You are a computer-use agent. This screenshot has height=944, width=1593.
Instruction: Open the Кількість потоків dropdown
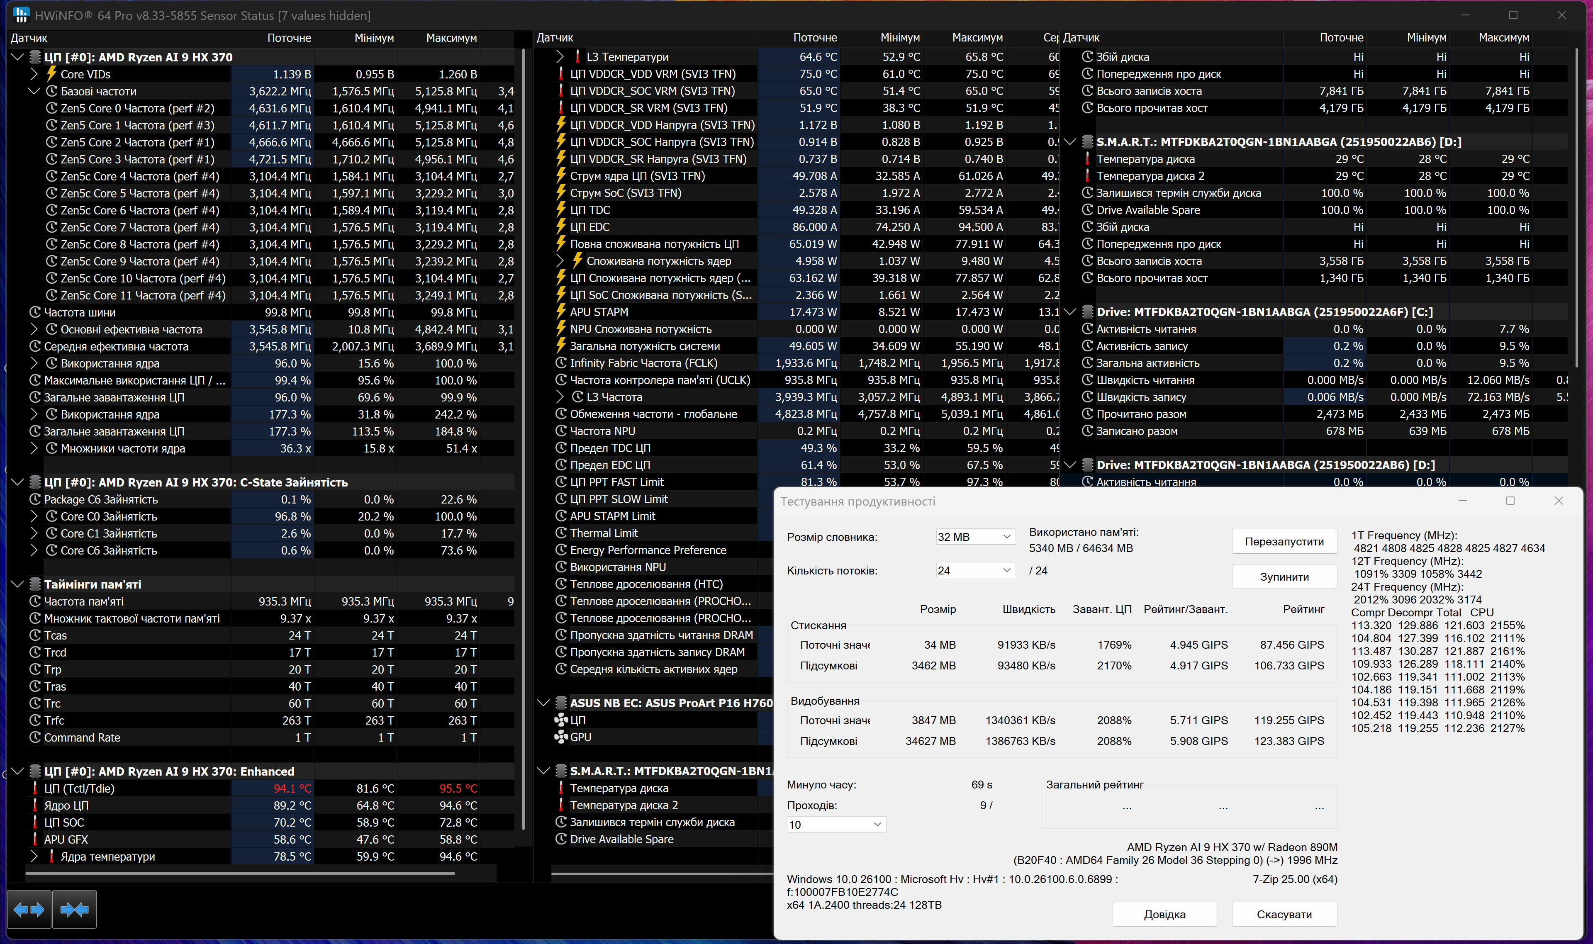[973, 571]
